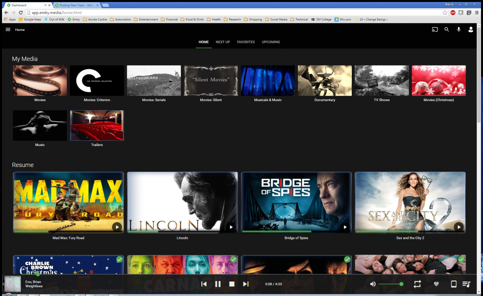Skip to previous track

pyautogui.click(x=204, y=284)
